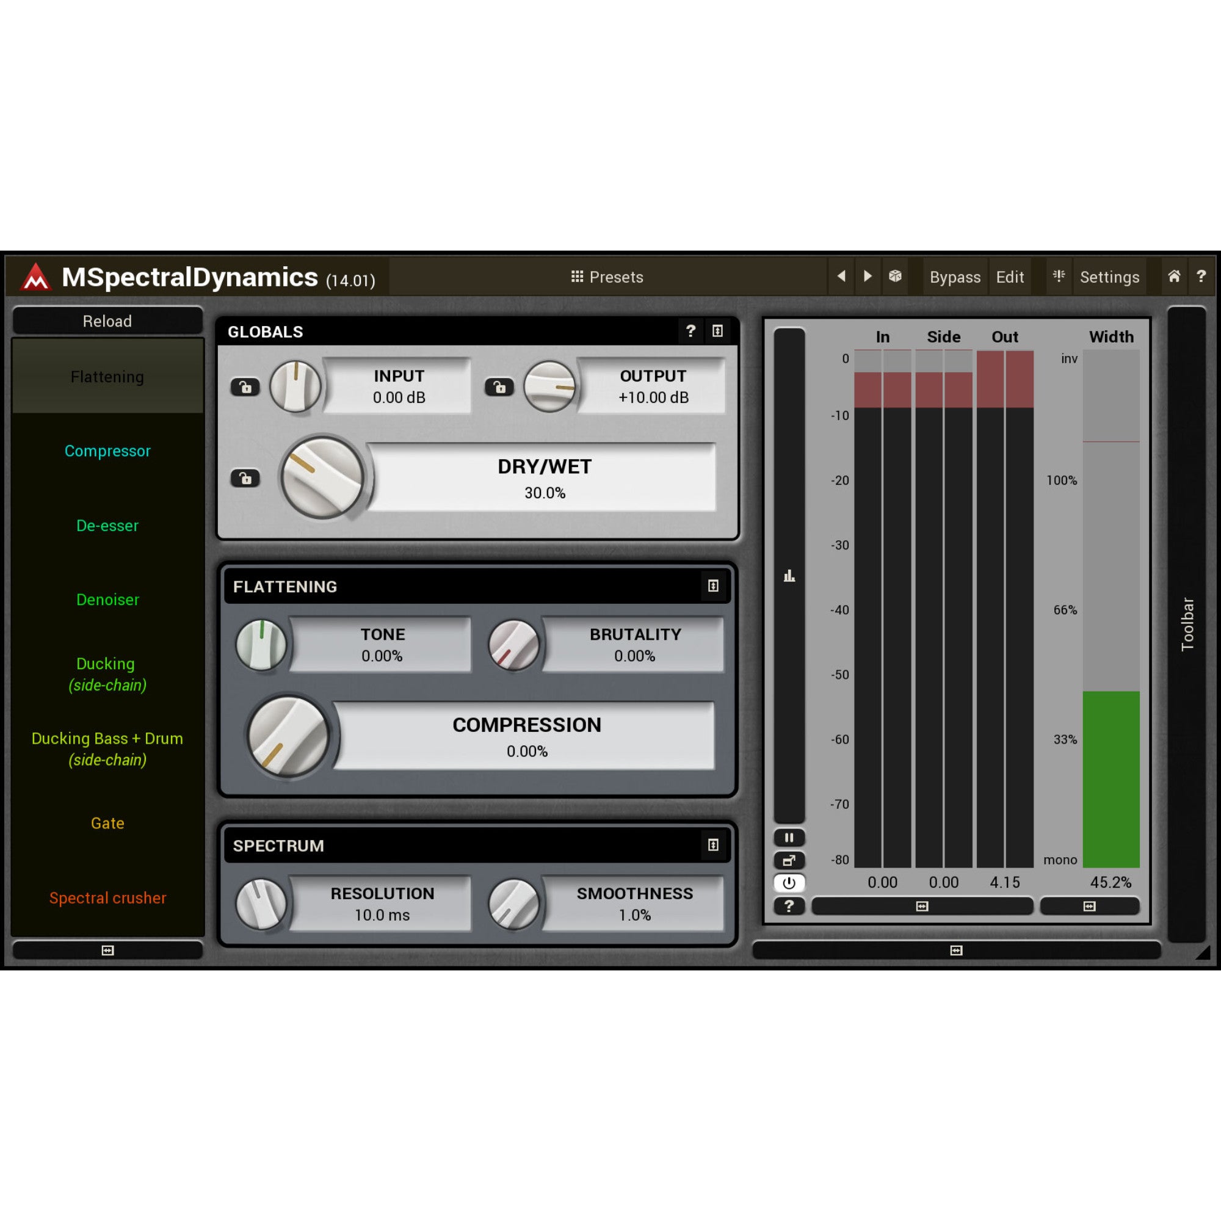Collapse the whole meter panel
This screenshot has width=1221, height=1221.
[956, 951]
